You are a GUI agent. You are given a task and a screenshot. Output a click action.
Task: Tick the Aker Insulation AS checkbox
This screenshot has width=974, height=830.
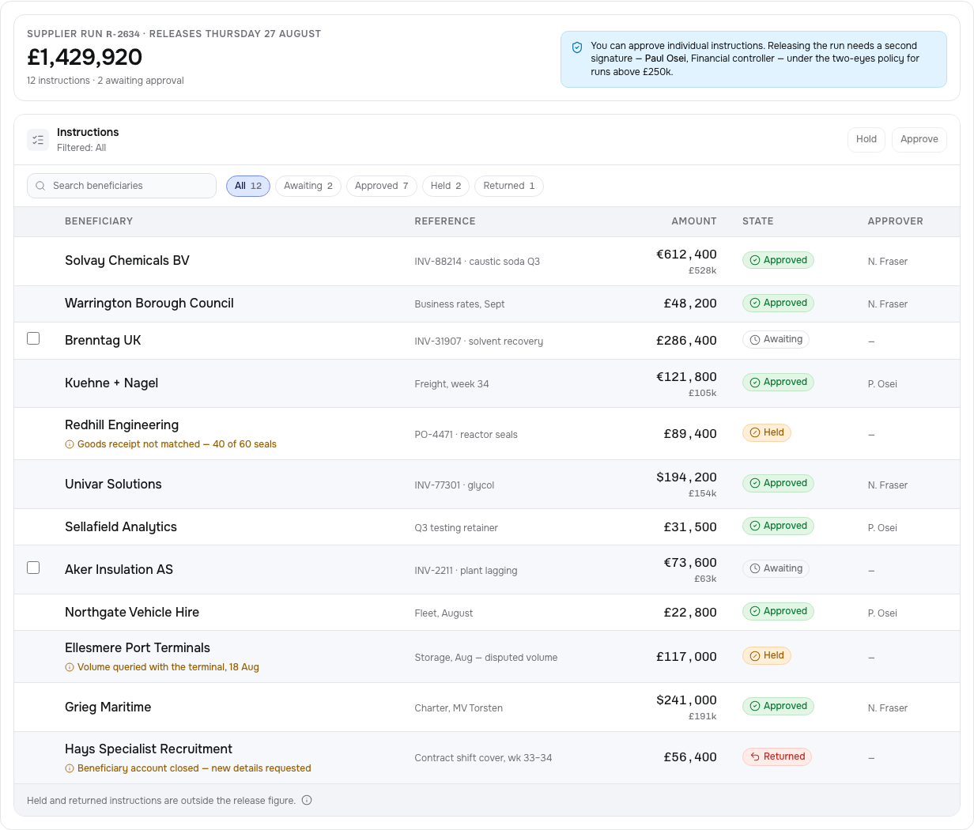(33, 568)
